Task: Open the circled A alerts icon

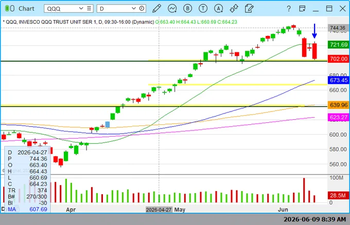Action: 219,8
